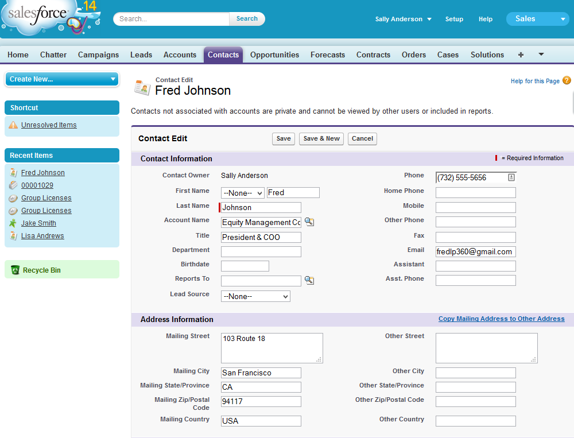
Task: Open Unresolved Items link
Action: pyautogui.click(x=49, y=125)
